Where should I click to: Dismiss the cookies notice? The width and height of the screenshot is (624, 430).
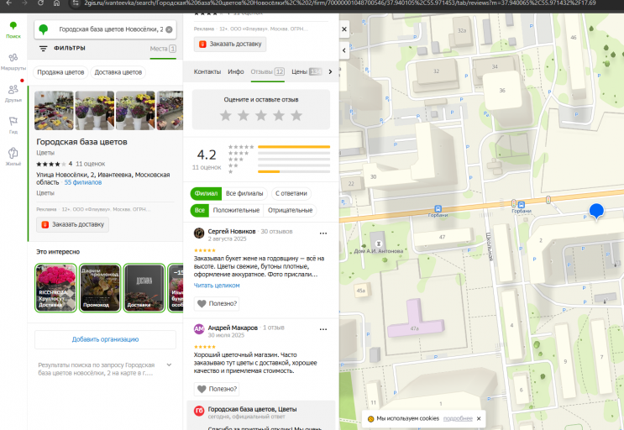coord(479,418)
